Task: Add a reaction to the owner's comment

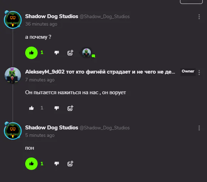Action: [70, 108]
